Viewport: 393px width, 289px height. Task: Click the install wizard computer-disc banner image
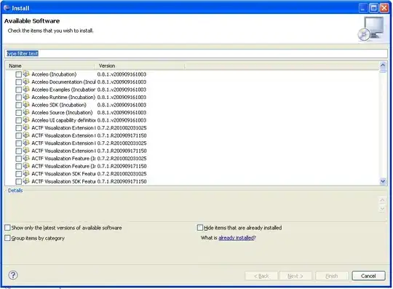point(370,29)
